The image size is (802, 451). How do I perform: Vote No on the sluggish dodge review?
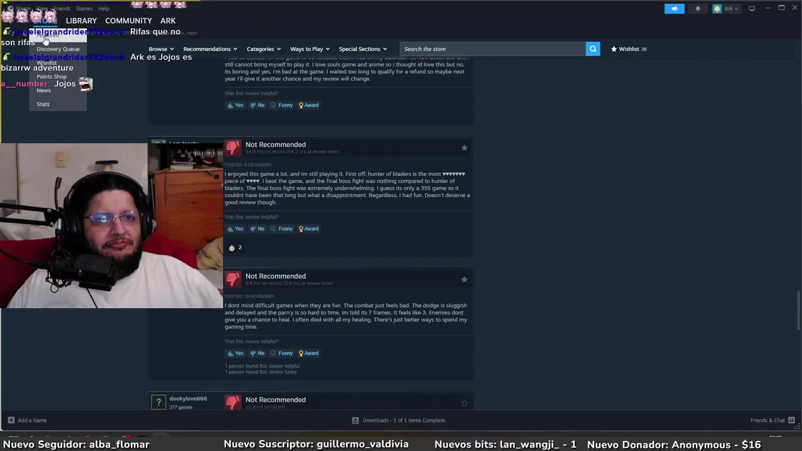coord(257,353)
